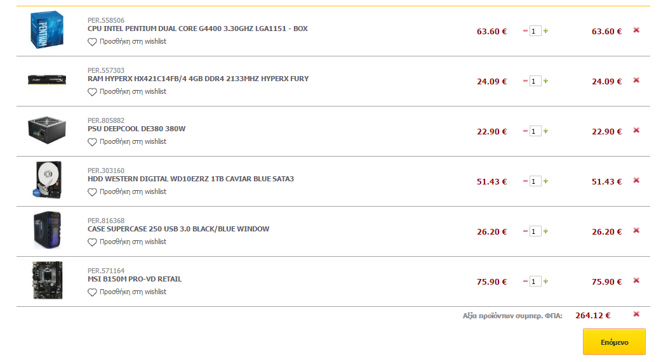Click the Επόμενο button to continue
Screen dimensions: 668x362
point(614,342)
